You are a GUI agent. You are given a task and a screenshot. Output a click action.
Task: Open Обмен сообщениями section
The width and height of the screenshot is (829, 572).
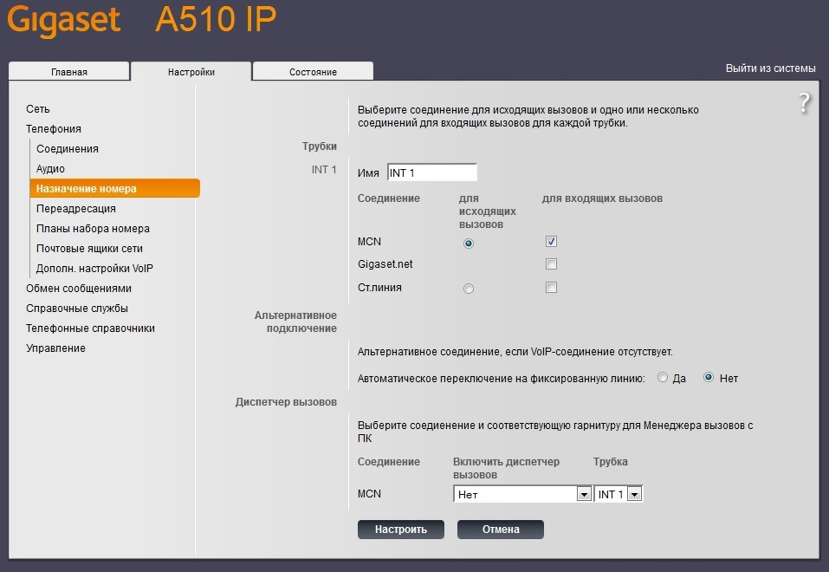point(79,289)
